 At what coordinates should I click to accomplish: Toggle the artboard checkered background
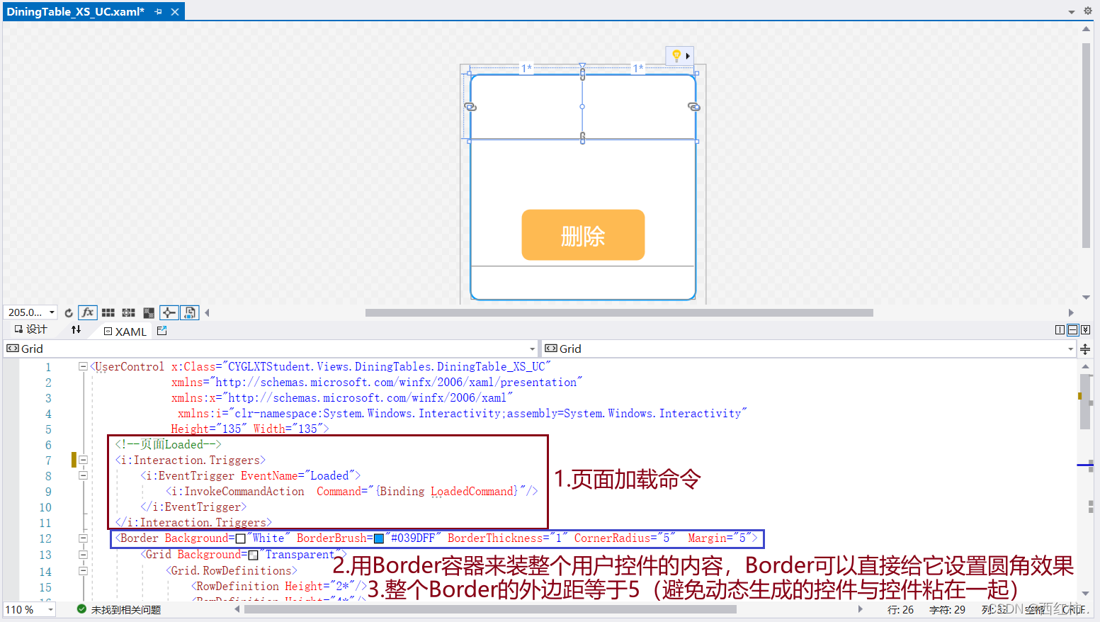[149, 312]
